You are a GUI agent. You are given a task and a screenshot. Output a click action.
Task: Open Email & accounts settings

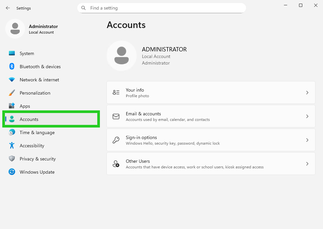click(211, 116)
